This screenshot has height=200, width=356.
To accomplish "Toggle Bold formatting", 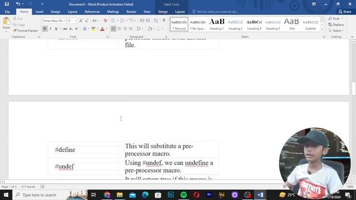I will (44, 29).
